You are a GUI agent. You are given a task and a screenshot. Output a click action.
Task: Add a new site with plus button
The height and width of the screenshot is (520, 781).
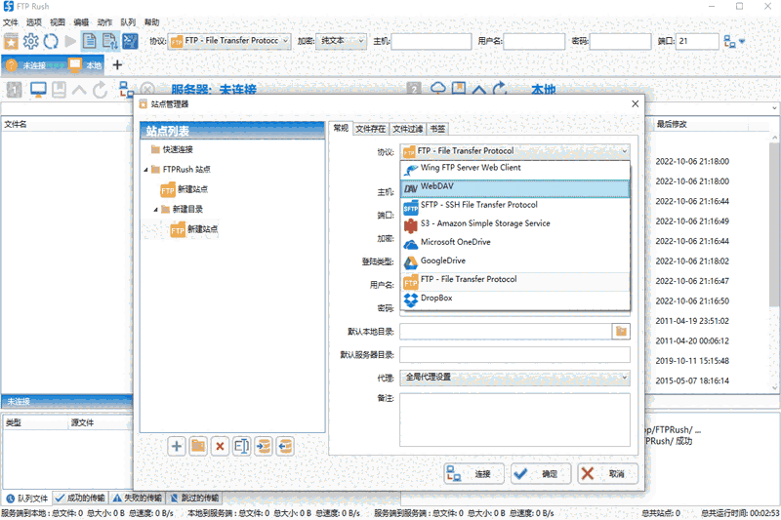coord(177,447)
